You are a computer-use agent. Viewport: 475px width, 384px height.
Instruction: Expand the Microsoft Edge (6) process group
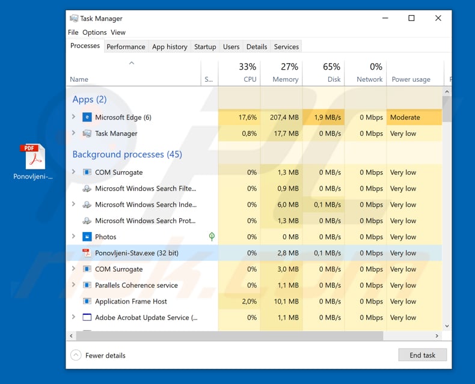73,117
